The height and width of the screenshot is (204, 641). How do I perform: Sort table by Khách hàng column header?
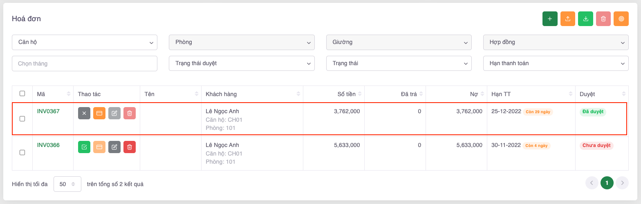(222, 94)
